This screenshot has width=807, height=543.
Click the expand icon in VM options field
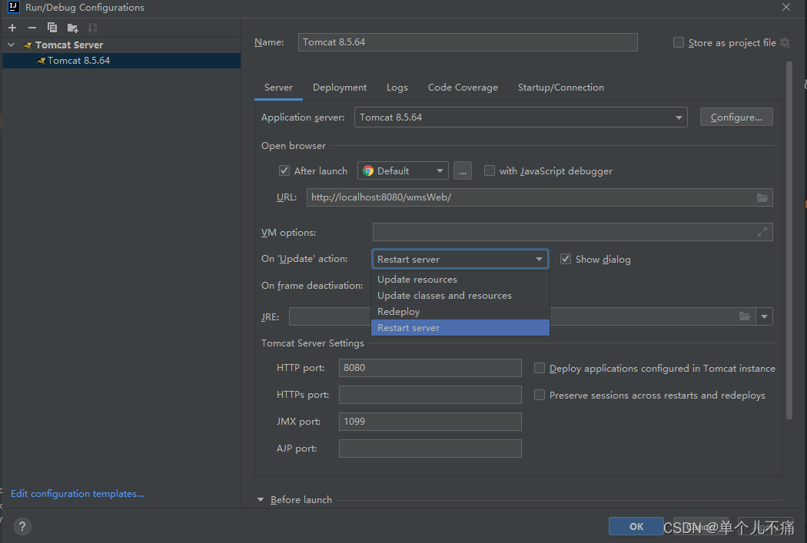762,232
